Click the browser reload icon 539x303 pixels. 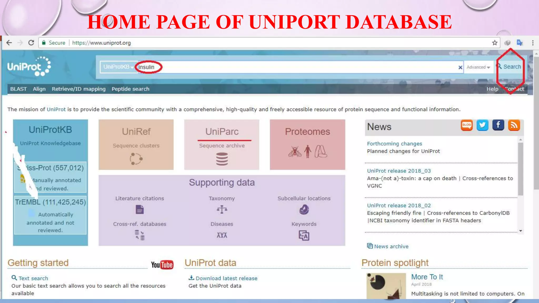31,43
